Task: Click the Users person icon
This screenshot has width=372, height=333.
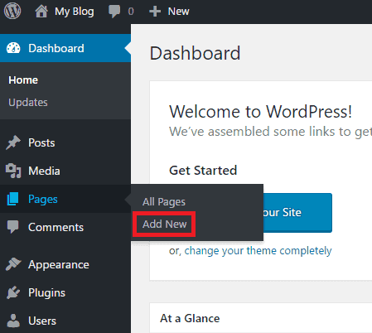Action: 13,321
